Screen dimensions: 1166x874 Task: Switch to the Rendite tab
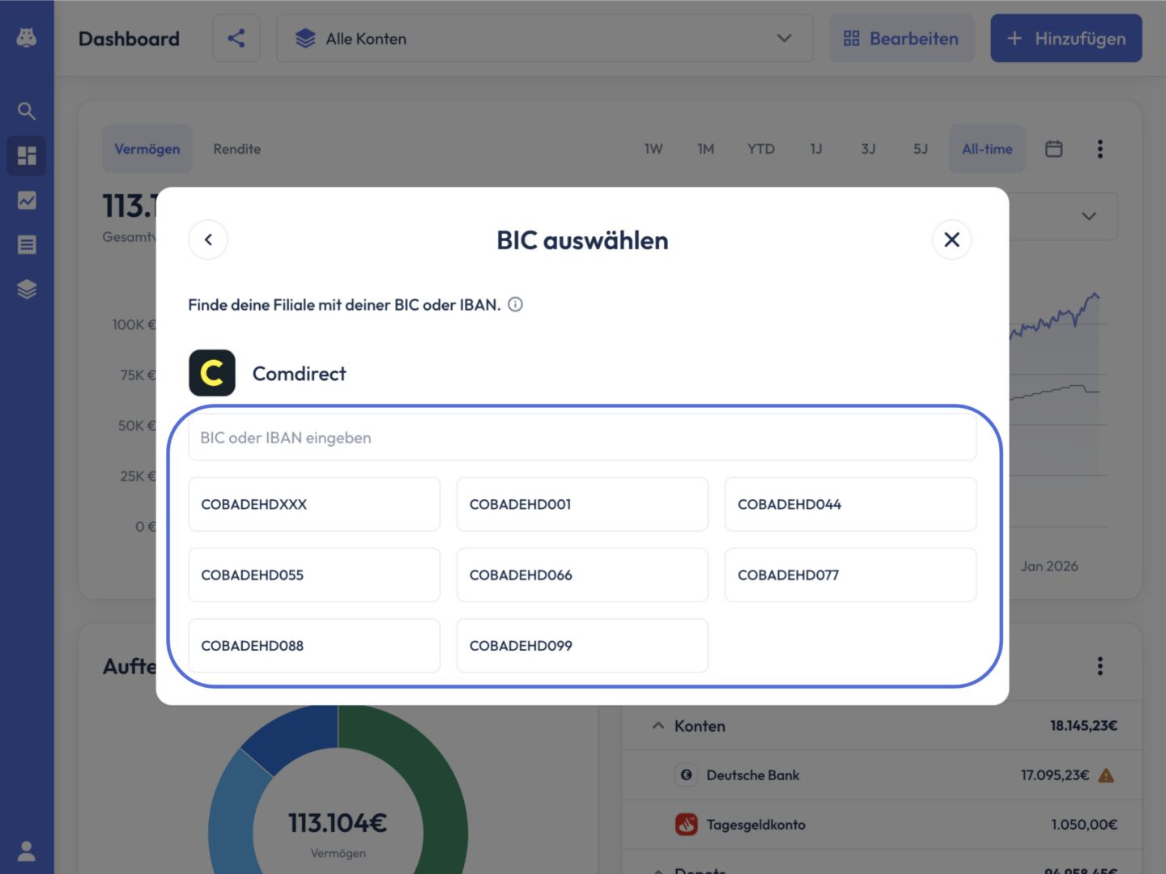[x=237, y=149]
